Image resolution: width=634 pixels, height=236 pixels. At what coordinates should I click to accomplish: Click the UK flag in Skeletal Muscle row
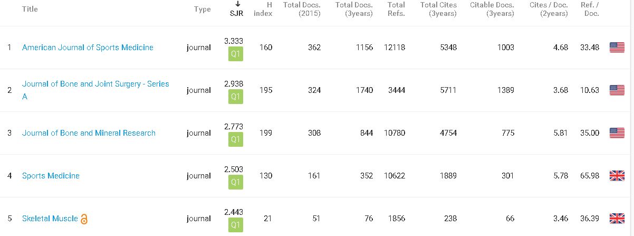tap(617, 219)
